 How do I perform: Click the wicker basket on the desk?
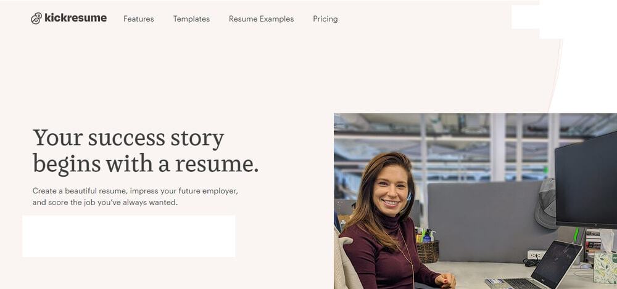[x=428, y=251]
